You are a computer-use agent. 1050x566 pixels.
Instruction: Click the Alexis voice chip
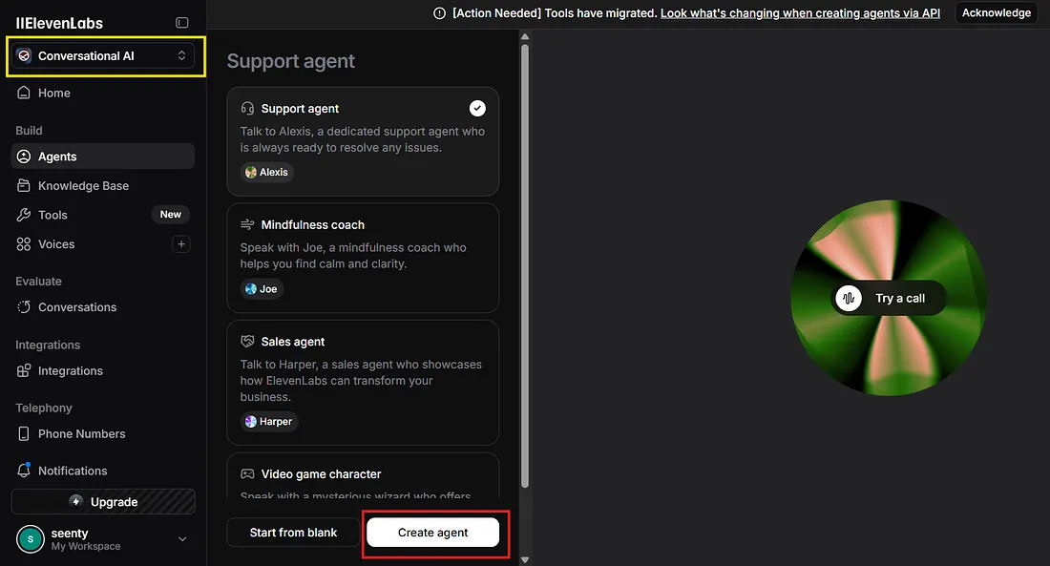[267, 172]
